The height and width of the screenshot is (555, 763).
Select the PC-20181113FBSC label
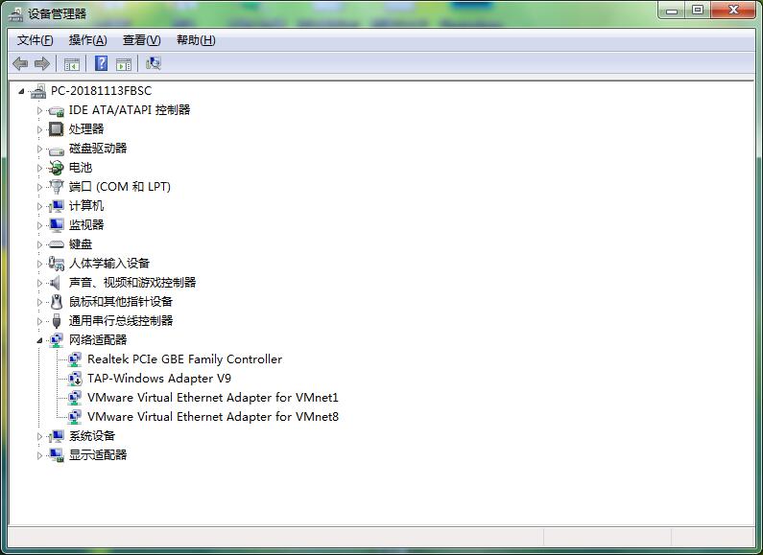[x=101, y=91]
